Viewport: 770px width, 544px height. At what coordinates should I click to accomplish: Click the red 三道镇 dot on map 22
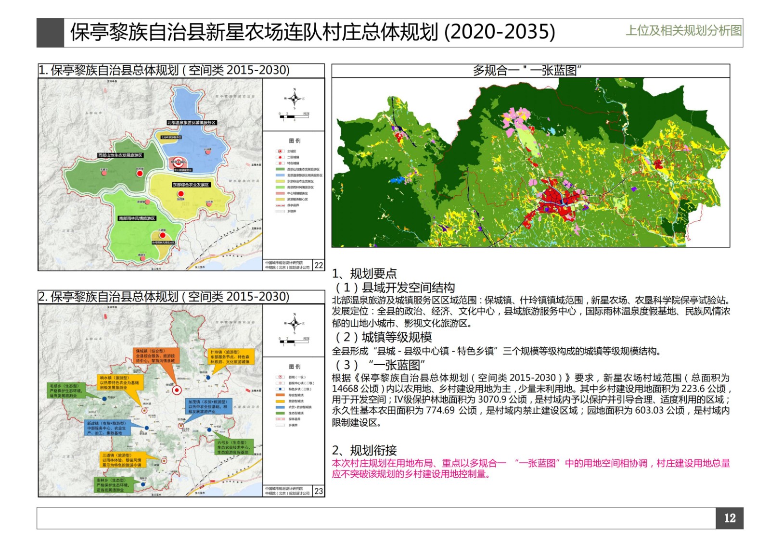(x=163, y=235)
